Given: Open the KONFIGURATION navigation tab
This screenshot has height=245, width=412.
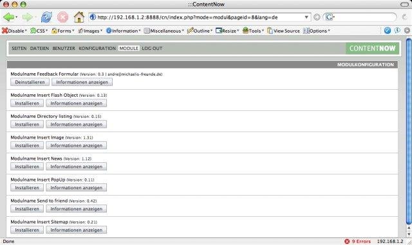Looking at the screenshot, I should click(97, 49).
